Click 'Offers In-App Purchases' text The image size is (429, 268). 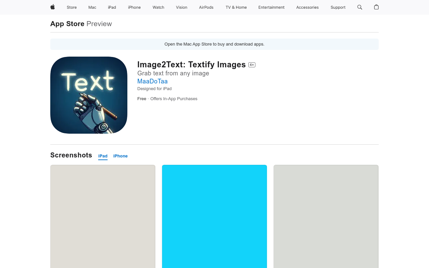pyautogui.click(x=174, y=99)
